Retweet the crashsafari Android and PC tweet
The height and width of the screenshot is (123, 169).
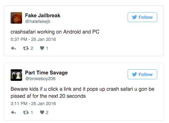pyautogui.click(x=26, y=48)
